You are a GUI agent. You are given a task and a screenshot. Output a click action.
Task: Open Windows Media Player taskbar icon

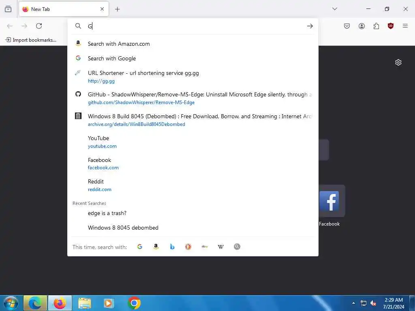[109, 303]
